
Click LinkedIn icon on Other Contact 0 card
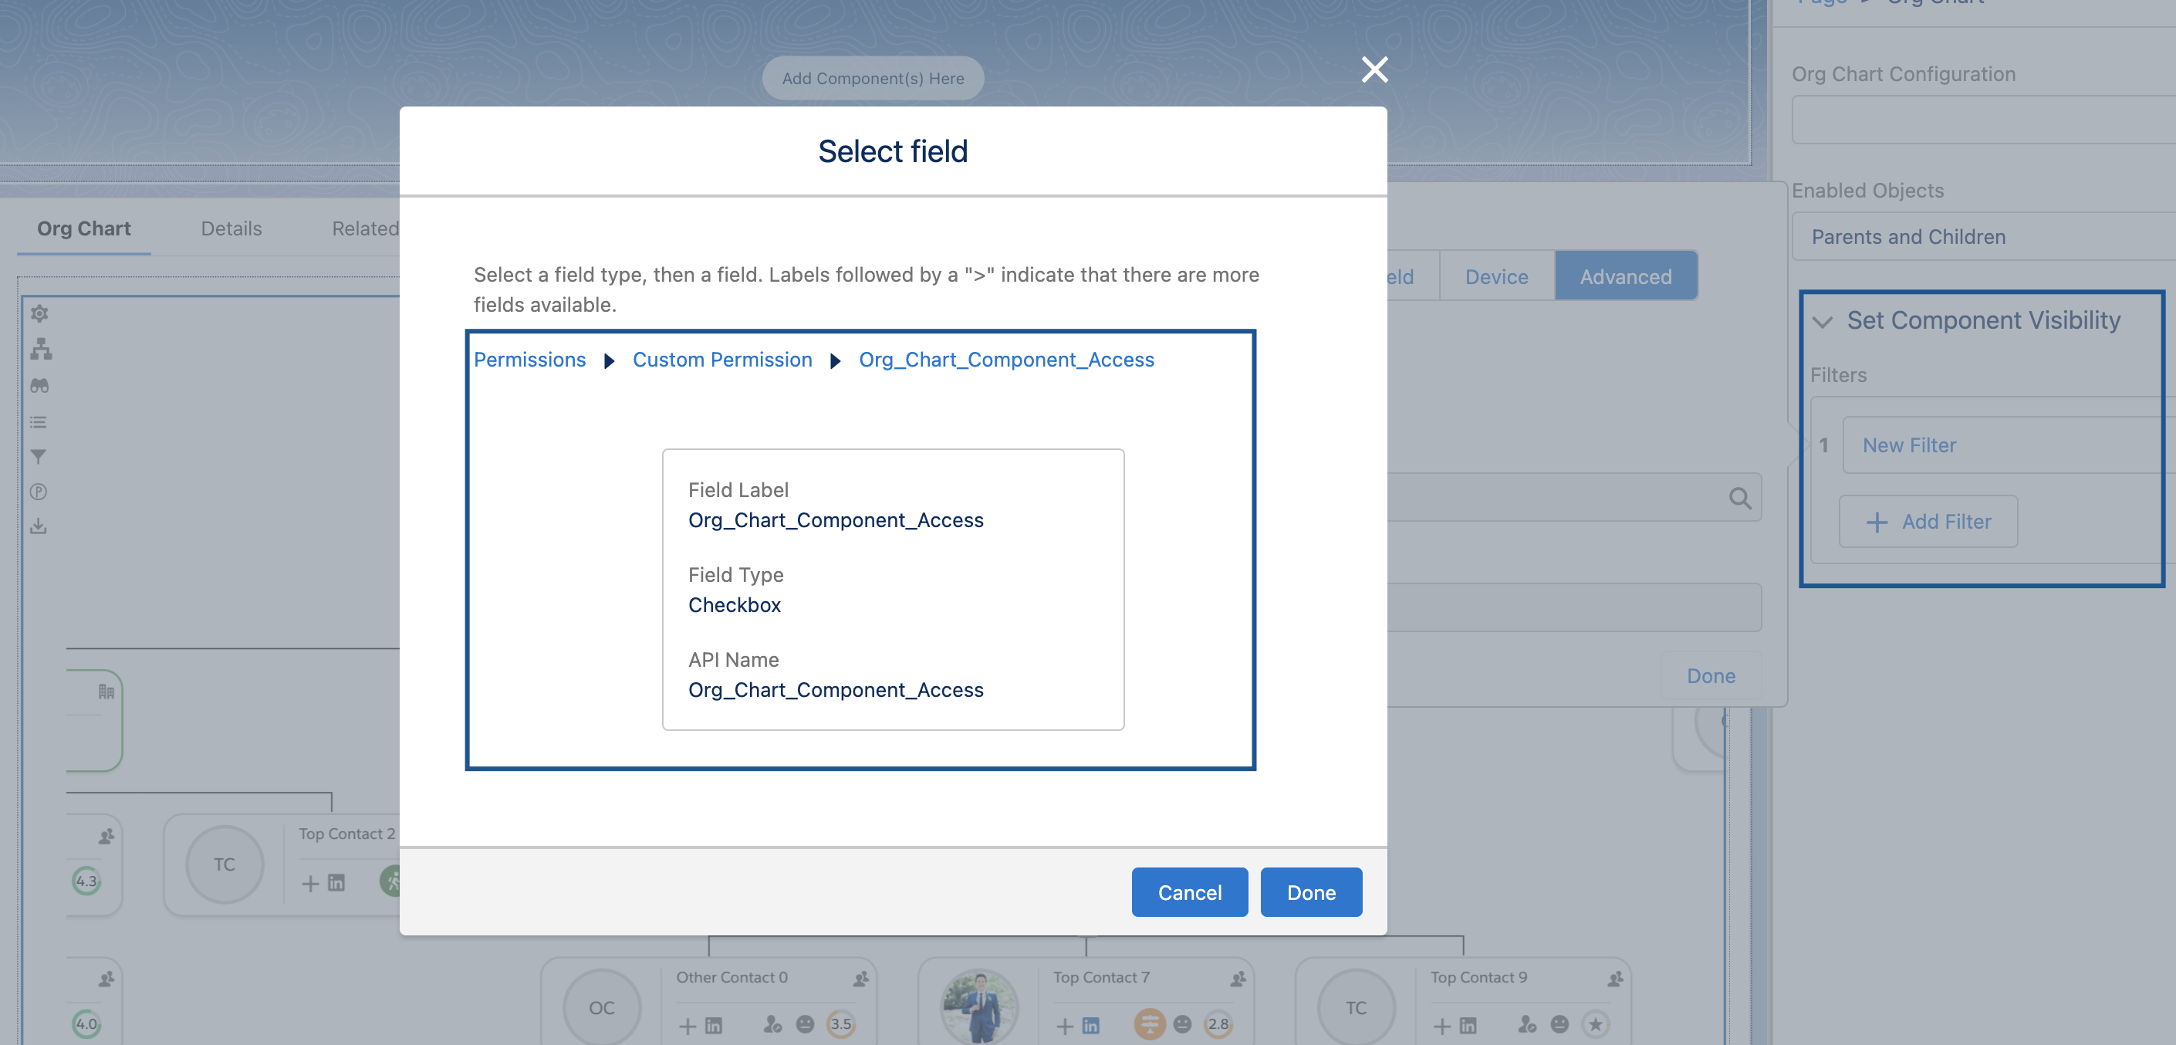click(x=714, y=1026)
